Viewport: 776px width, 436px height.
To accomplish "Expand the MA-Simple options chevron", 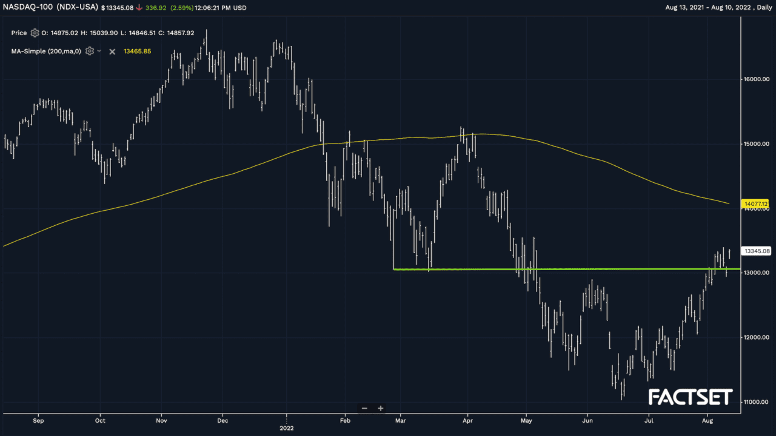I will coord(99,51).
